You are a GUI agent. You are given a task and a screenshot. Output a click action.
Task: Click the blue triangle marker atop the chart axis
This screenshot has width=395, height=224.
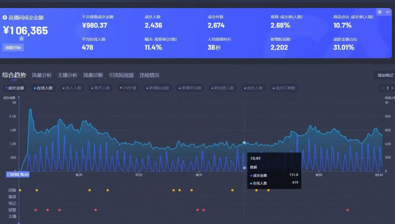point(19,98)
